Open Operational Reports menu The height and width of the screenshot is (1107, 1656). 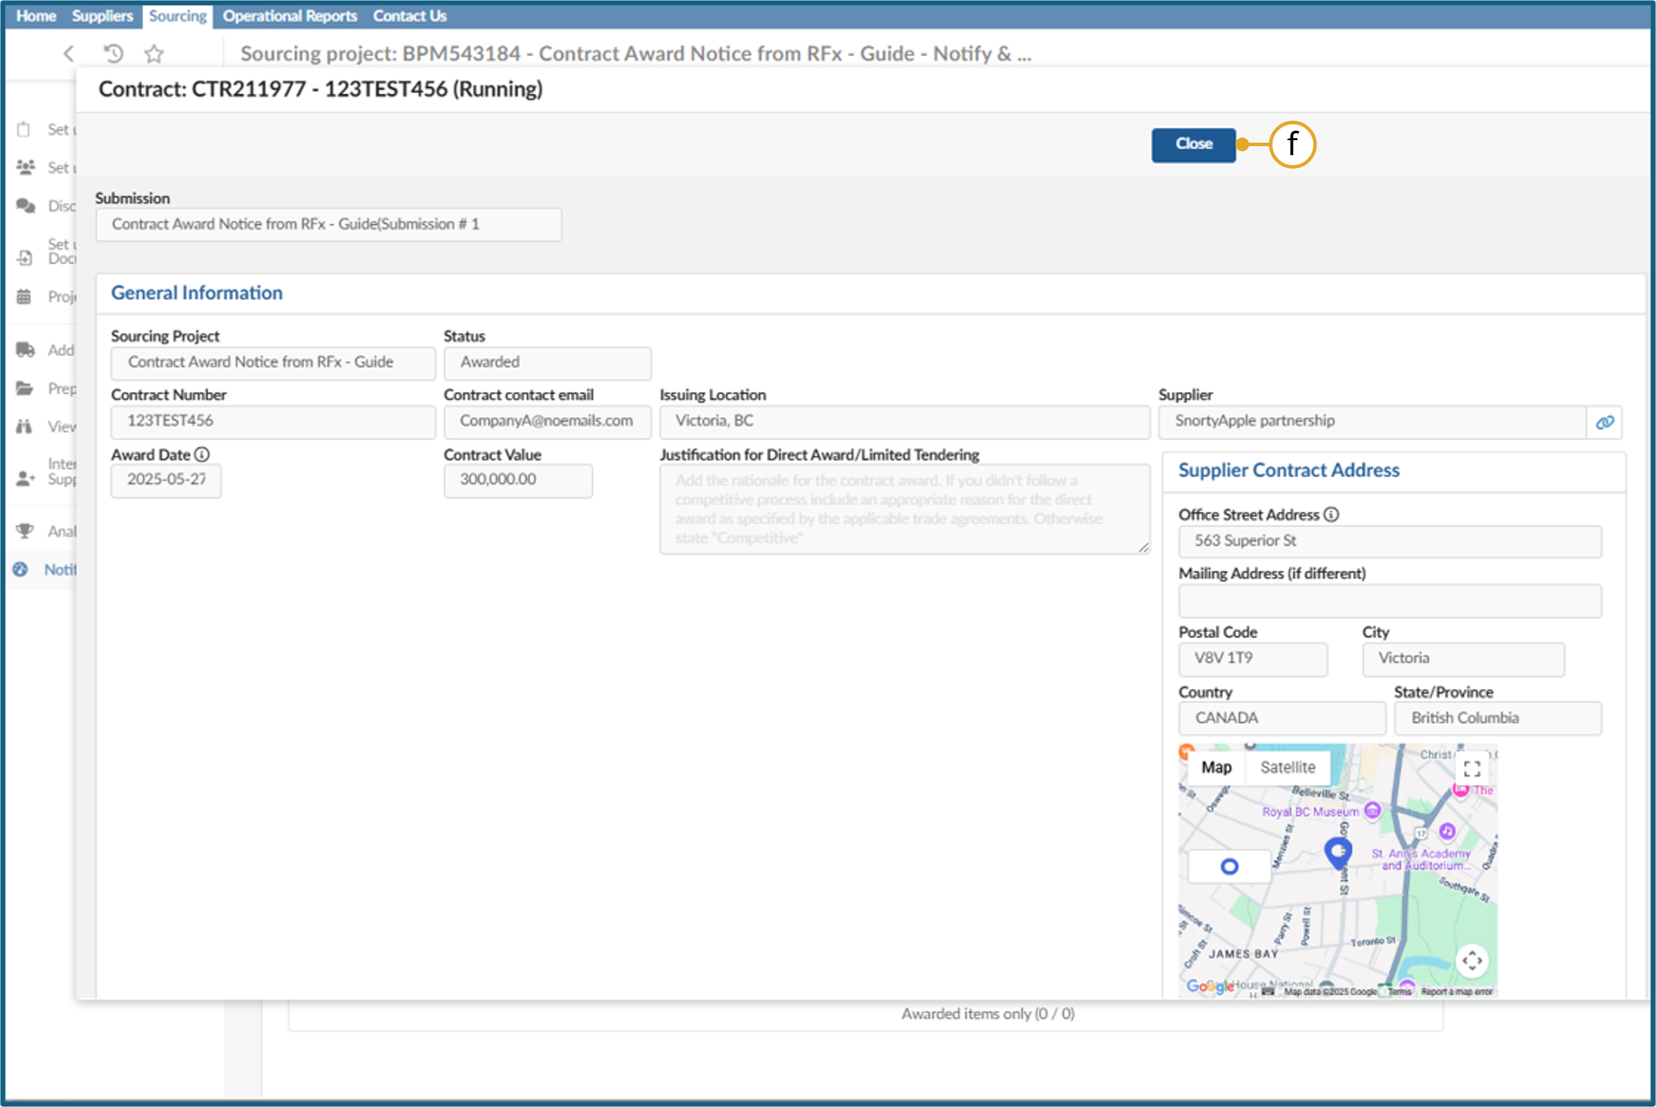pos(289,15)
